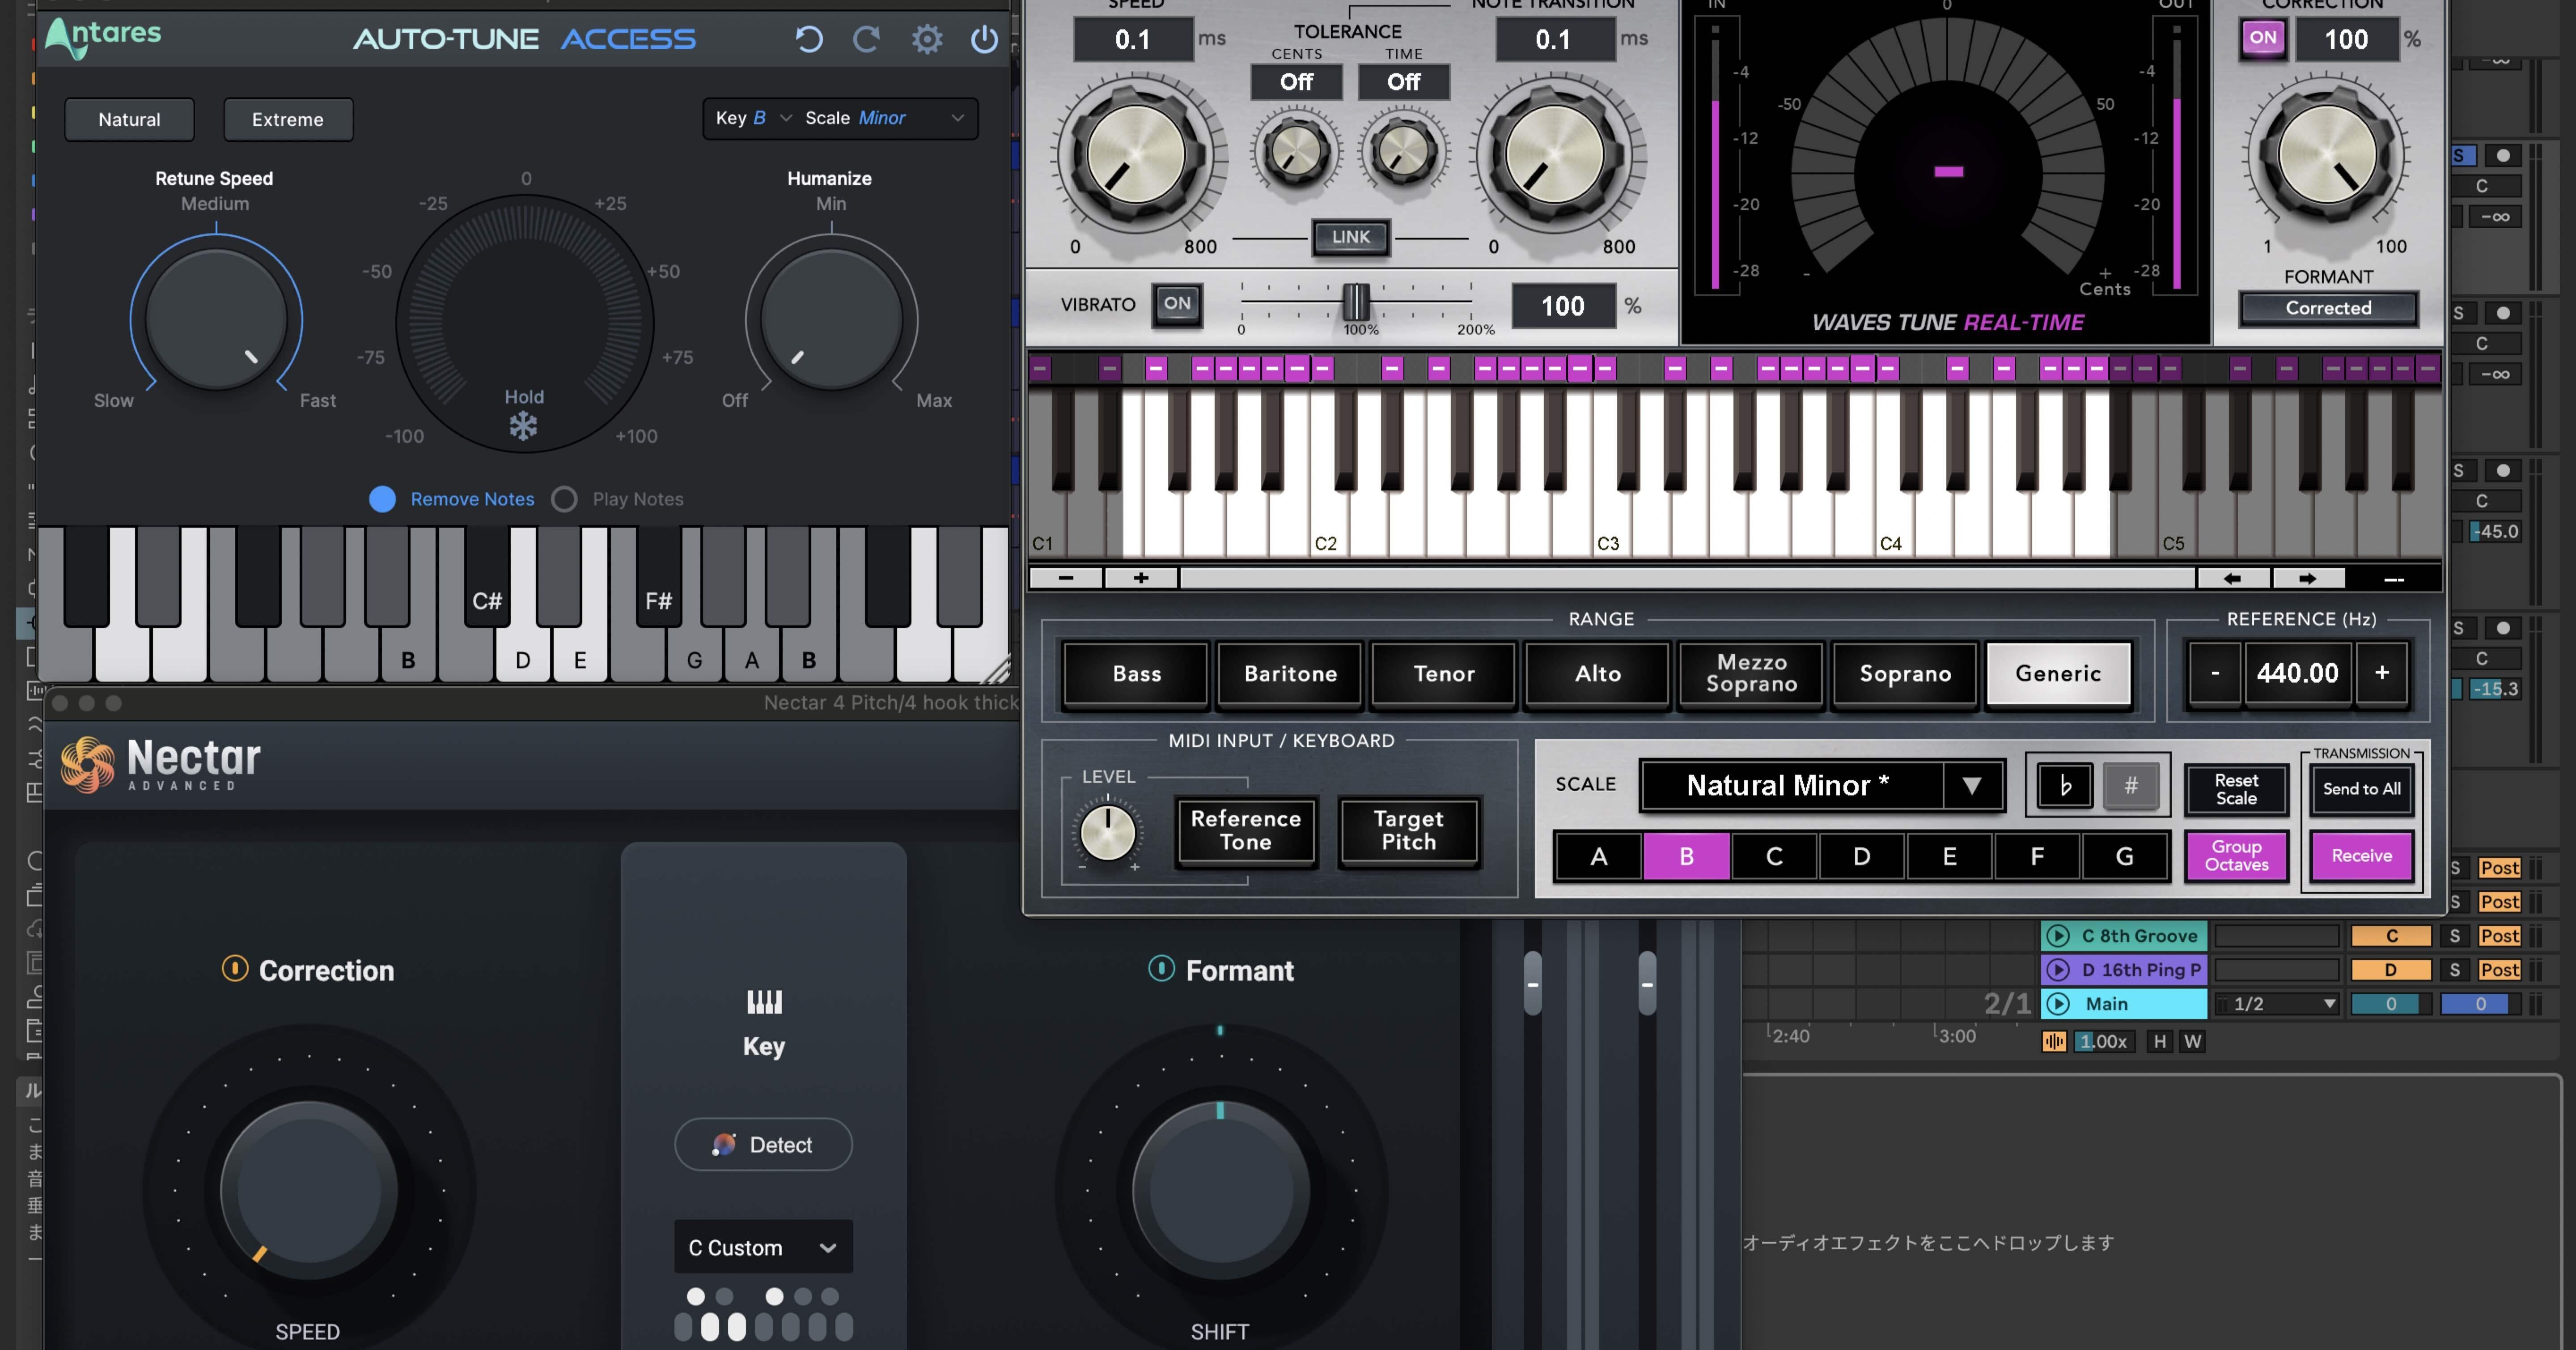Screen dimensions: 2576x1350
Task: Click the Nectar Detect key button
Action: tap(764, 1145)
